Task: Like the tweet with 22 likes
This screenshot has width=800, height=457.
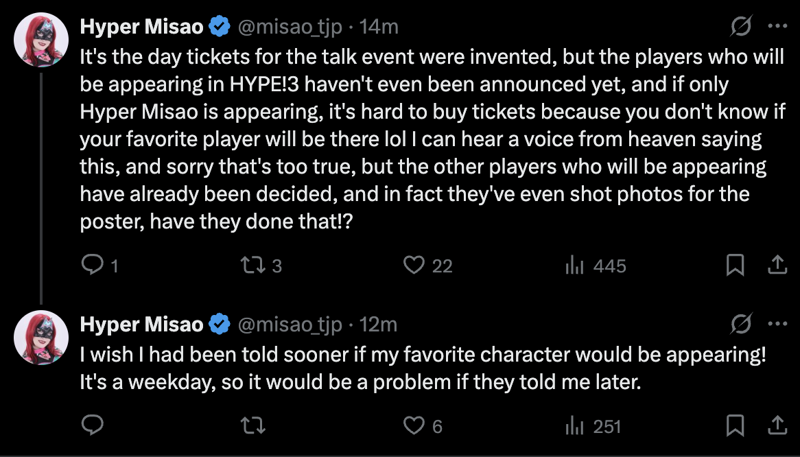Action: coord(414,266)
